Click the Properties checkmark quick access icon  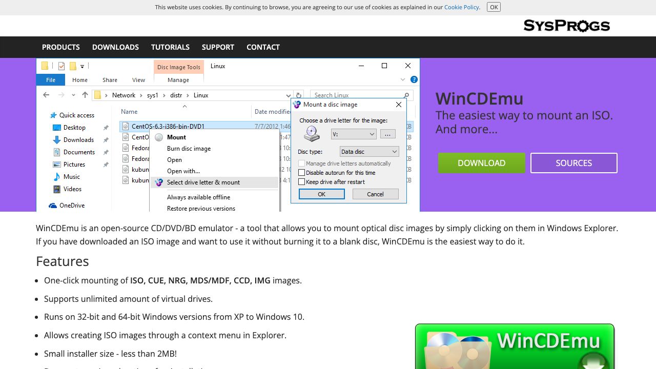coord(61,66)
